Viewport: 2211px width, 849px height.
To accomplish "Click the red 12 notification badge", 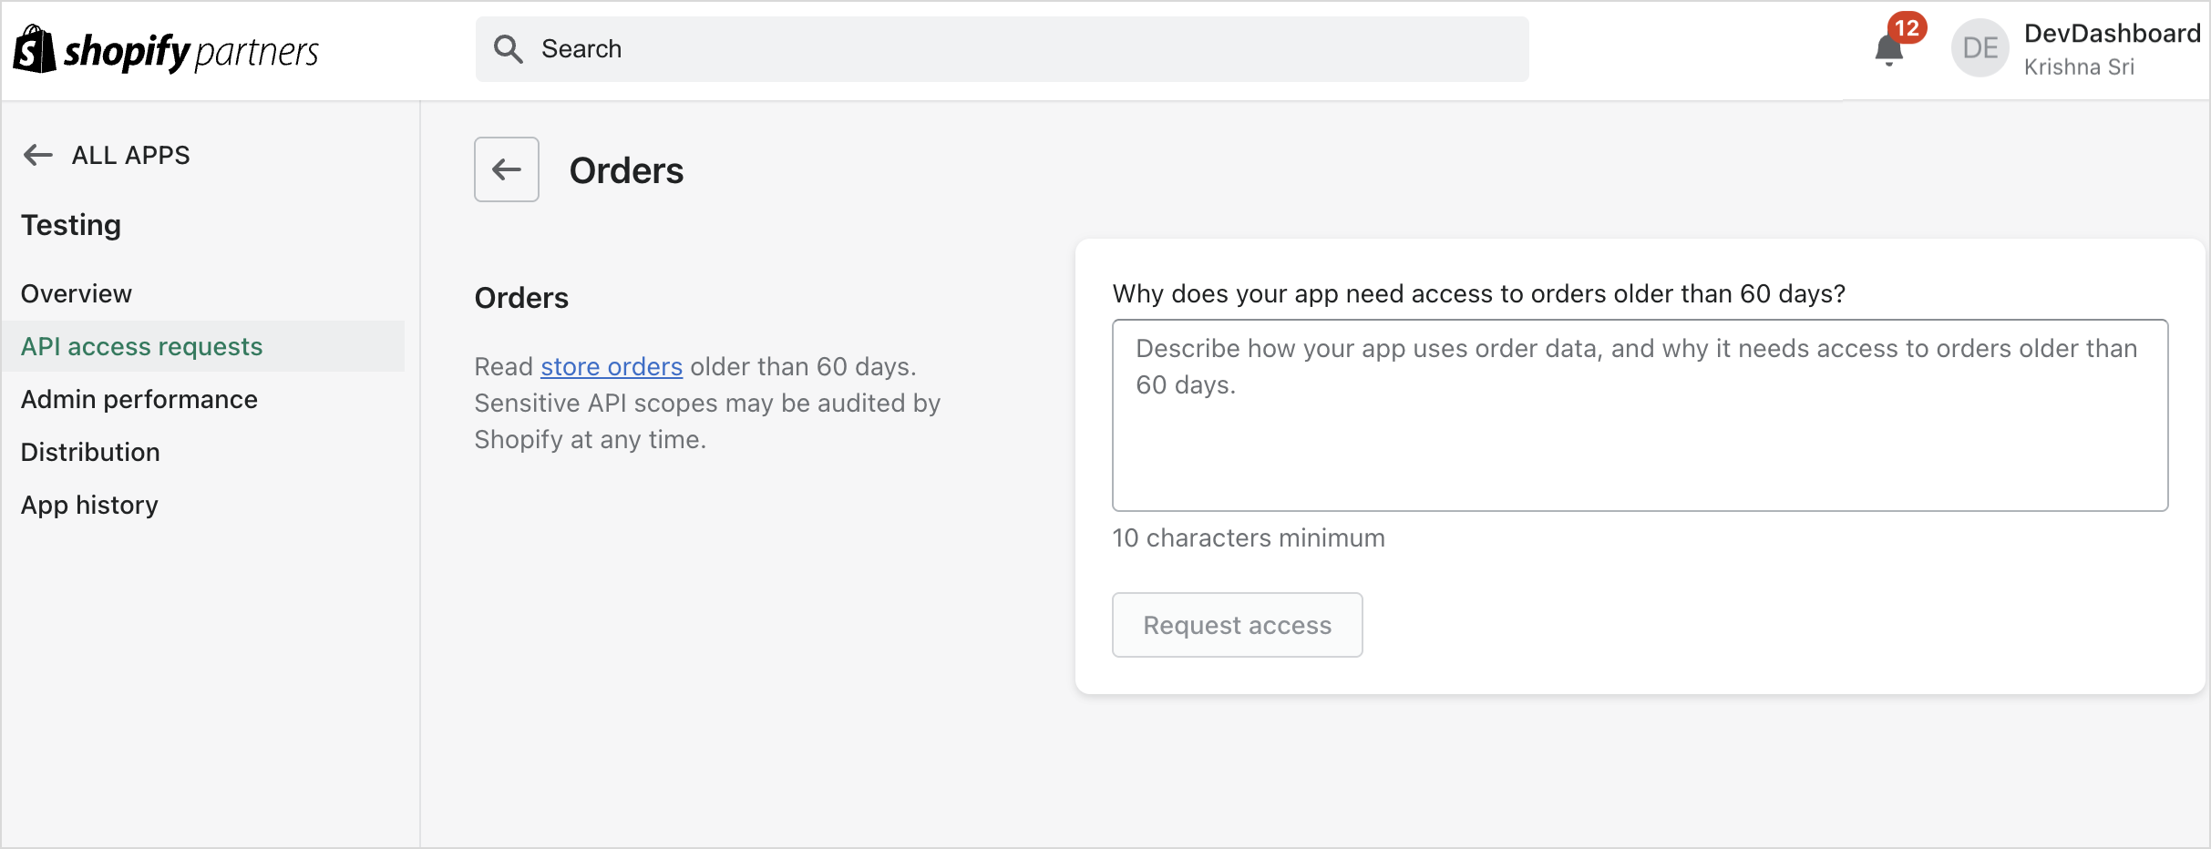I will pos(1907,28).
